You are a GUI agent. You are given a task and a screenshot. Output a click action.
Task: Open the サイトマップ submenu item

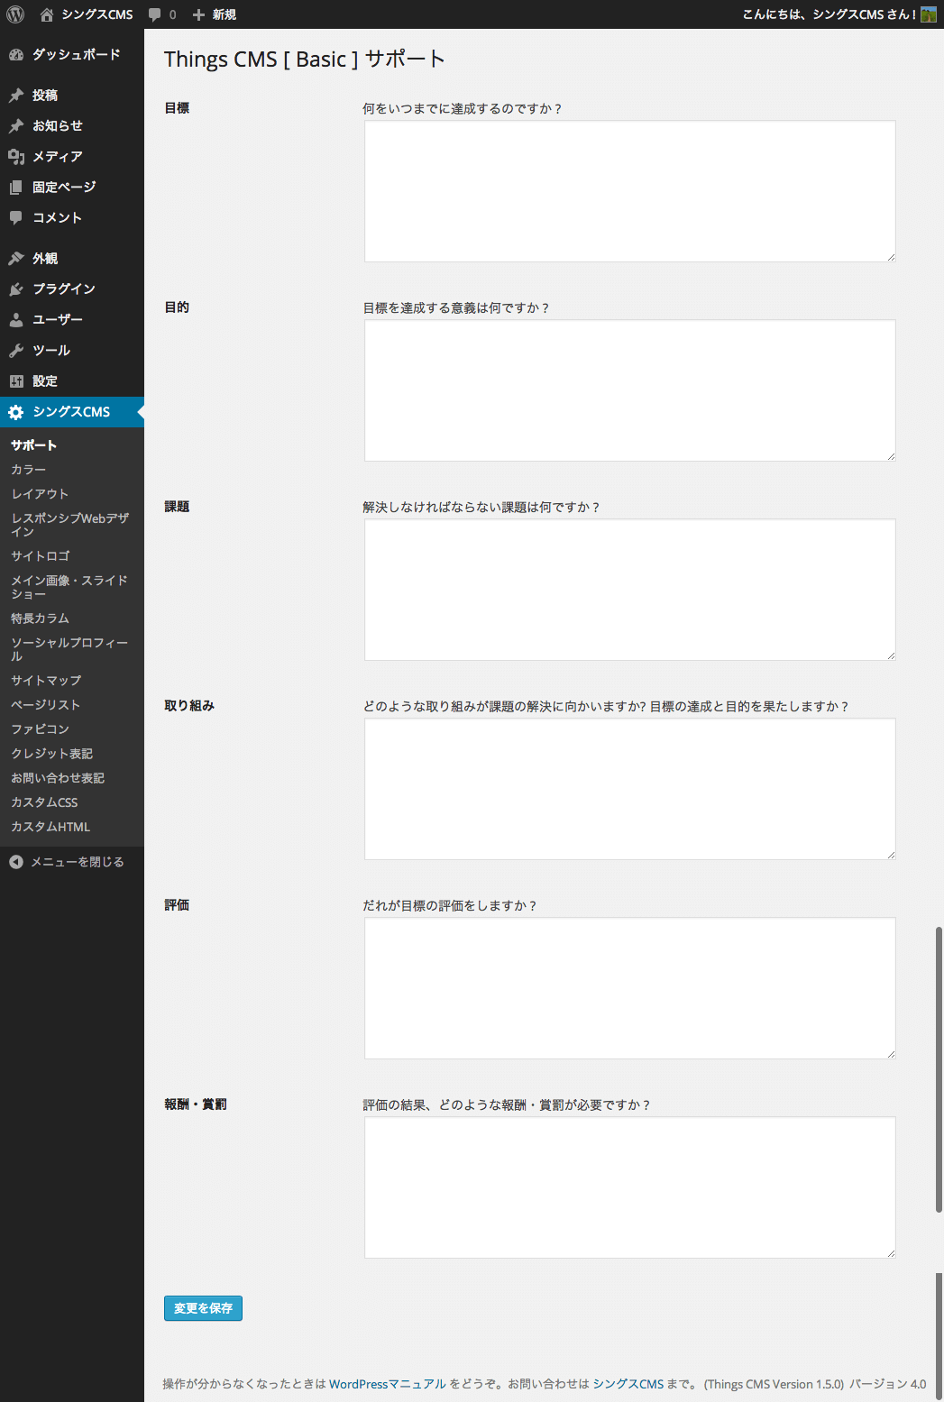72,681
